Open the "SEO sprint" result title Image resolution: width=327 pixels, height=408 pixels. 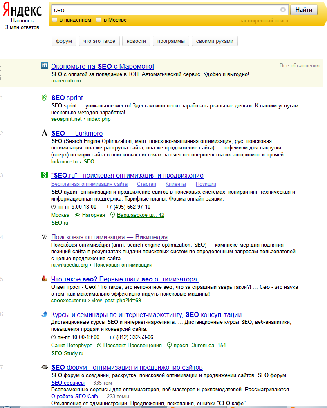point(67,98)
